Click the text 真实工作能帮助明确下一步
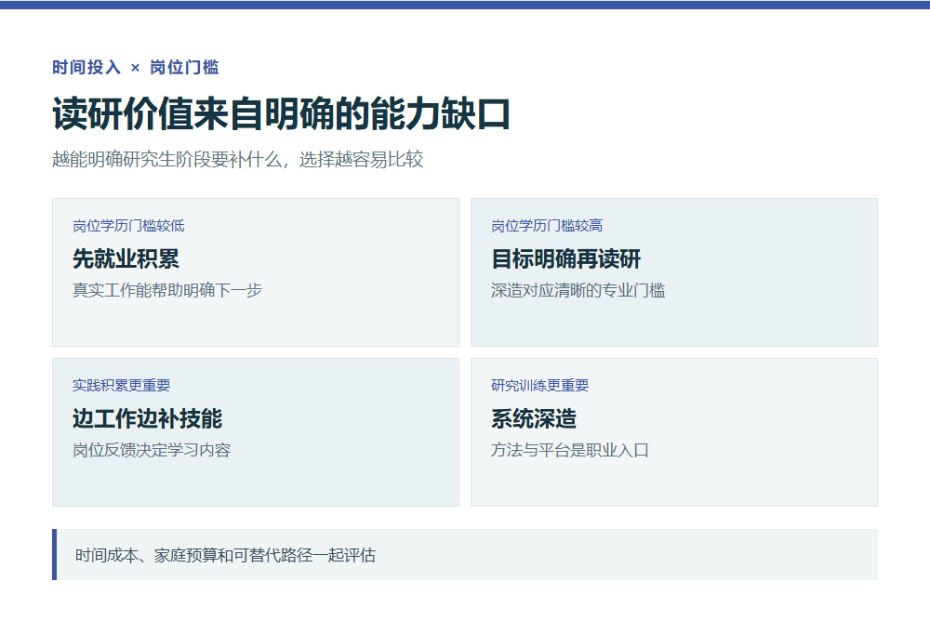The image size is (930, 621). [x=167, y=291]
